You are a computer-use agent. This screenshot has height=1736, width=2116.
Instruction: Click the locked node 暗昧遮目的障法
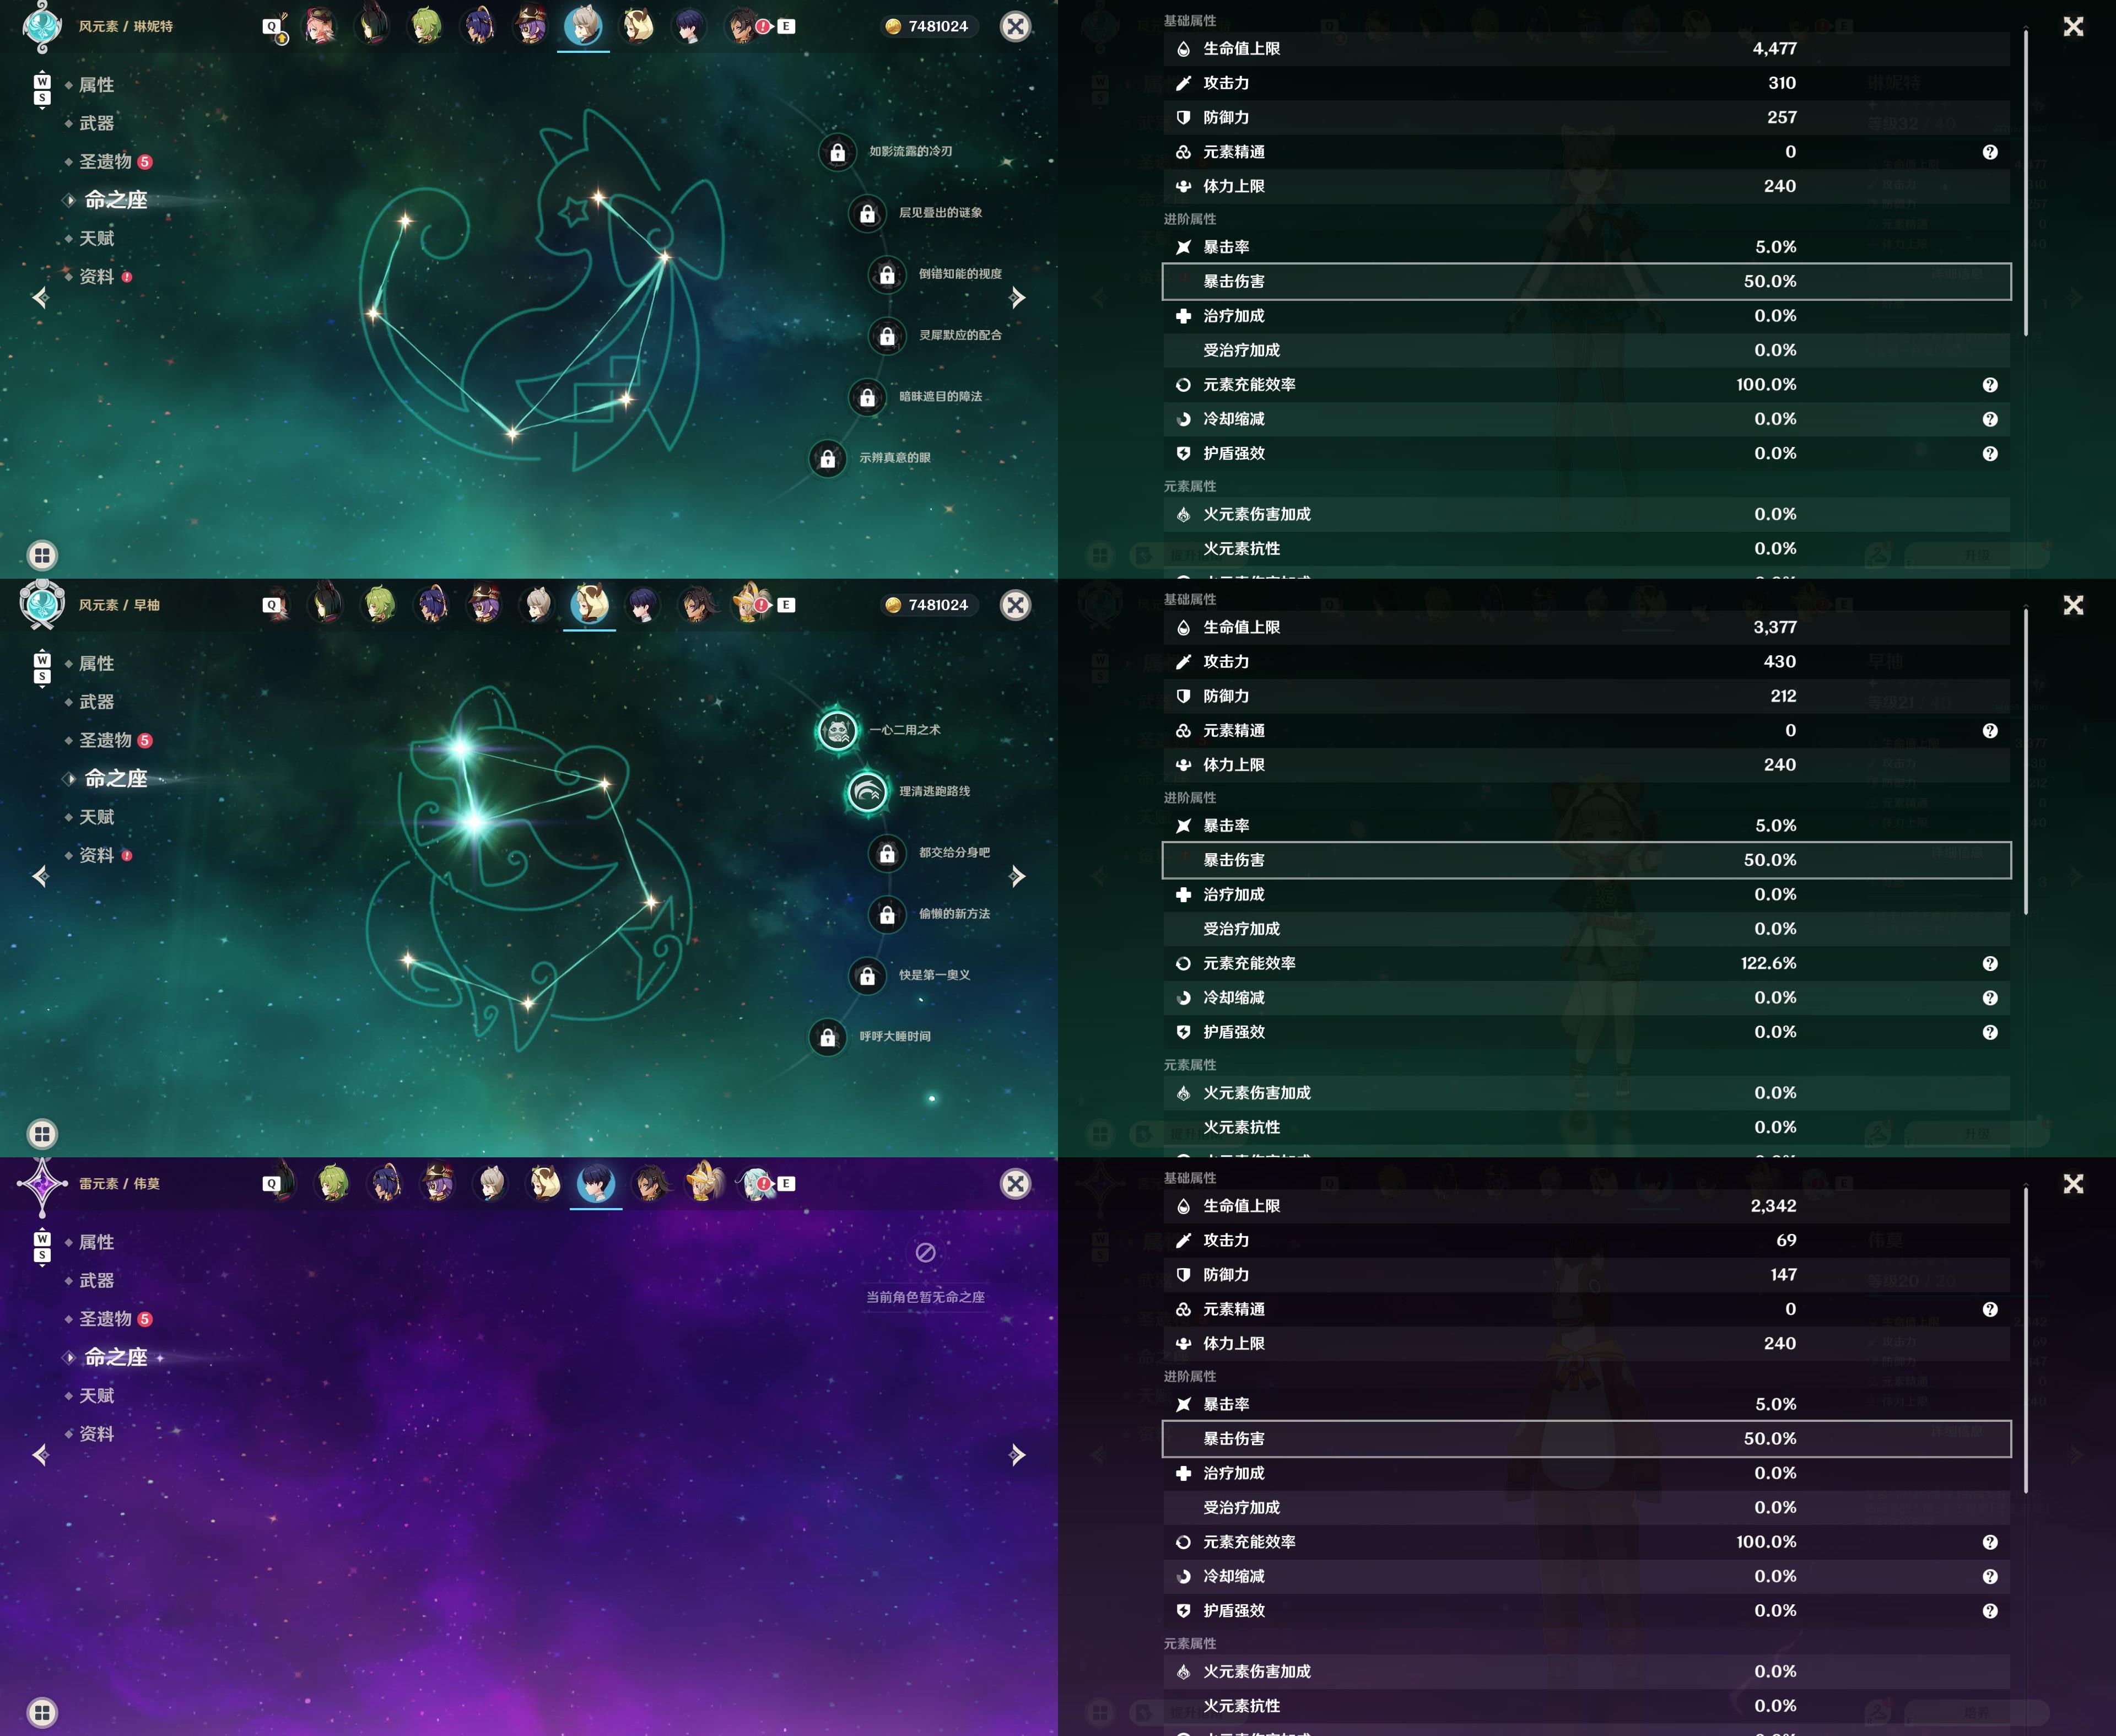pos(867,397)
